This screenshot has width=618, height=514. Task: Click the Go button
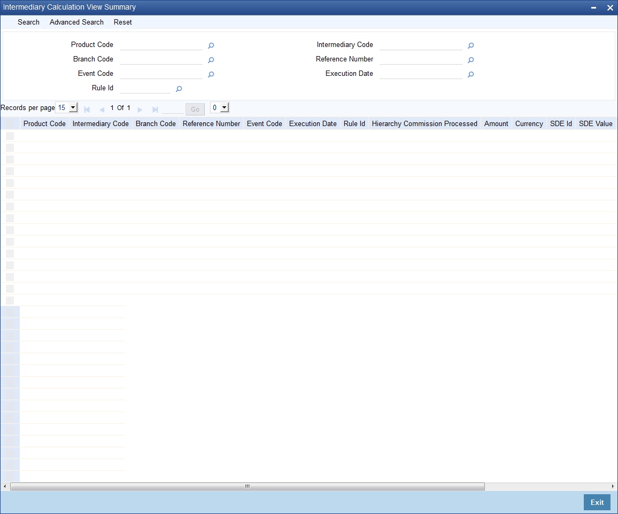[195, 109]
